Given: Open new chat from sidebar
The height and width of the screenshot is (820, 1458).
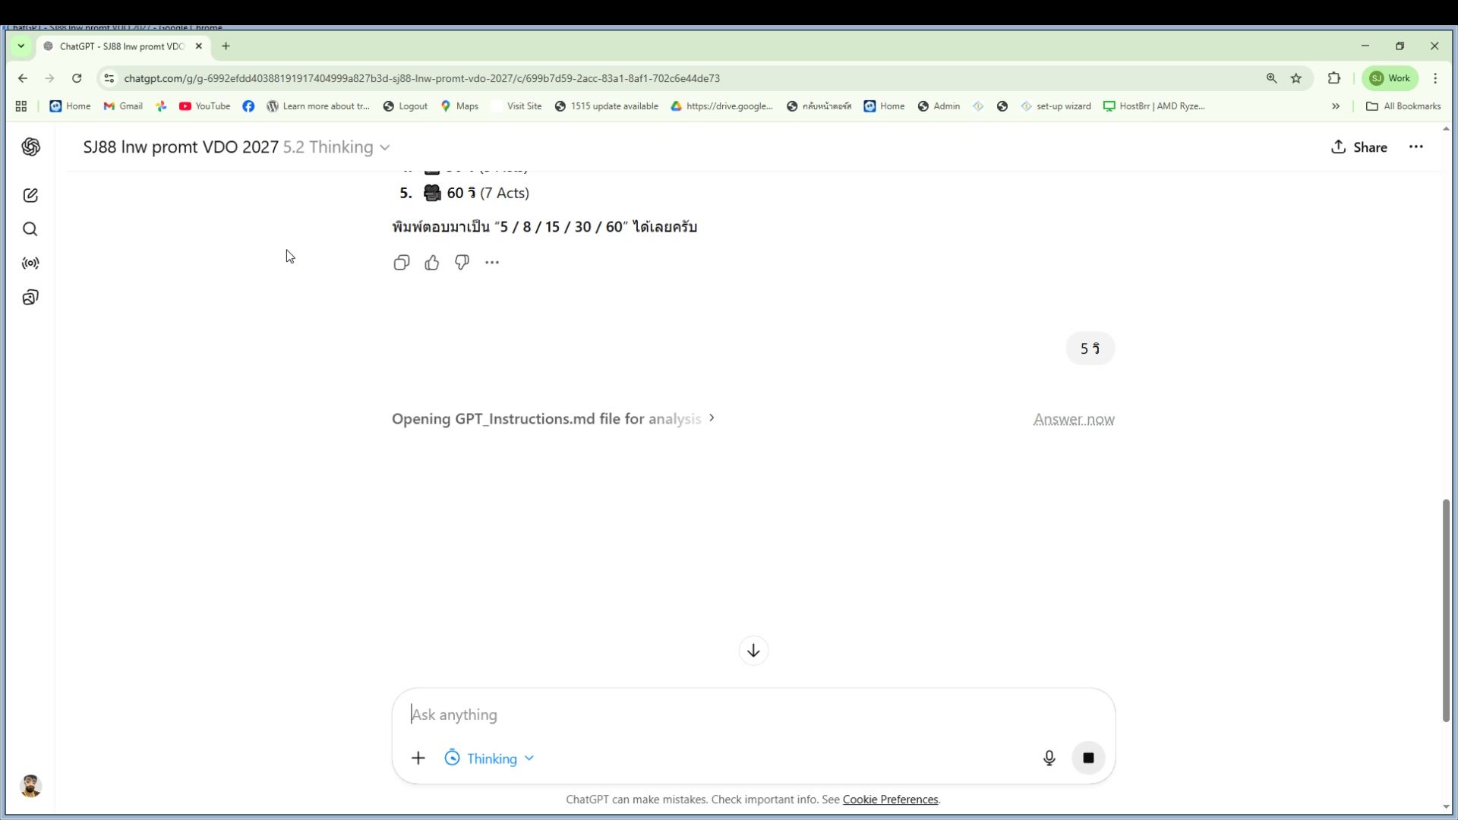Looking at the screenshot, I should [x=30, y=196].
